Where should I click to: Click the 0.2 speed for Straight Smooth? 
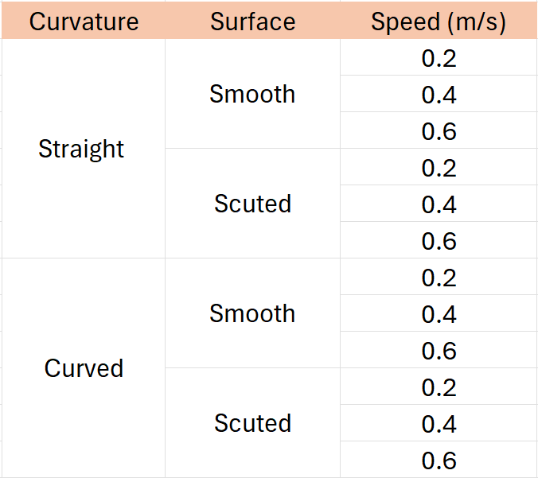pos(439,58)
